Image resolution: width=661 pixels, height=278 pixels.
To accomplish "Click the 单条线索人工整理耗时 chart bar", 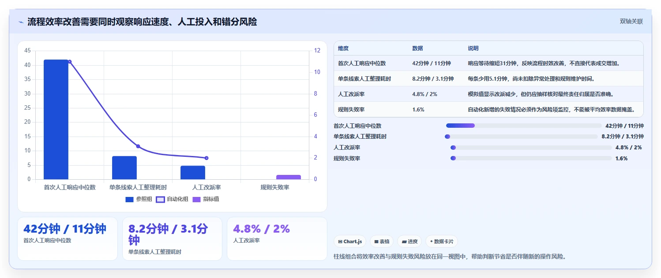I will coord(124,168).
